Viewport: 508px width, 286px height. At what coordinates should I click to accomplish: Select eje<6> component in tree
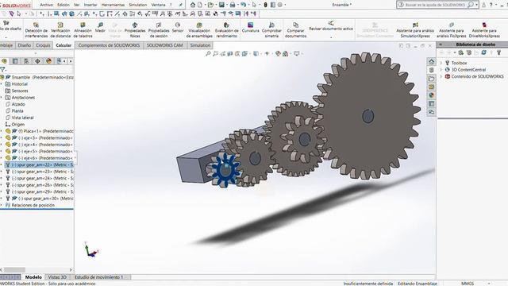click(39, 158)
